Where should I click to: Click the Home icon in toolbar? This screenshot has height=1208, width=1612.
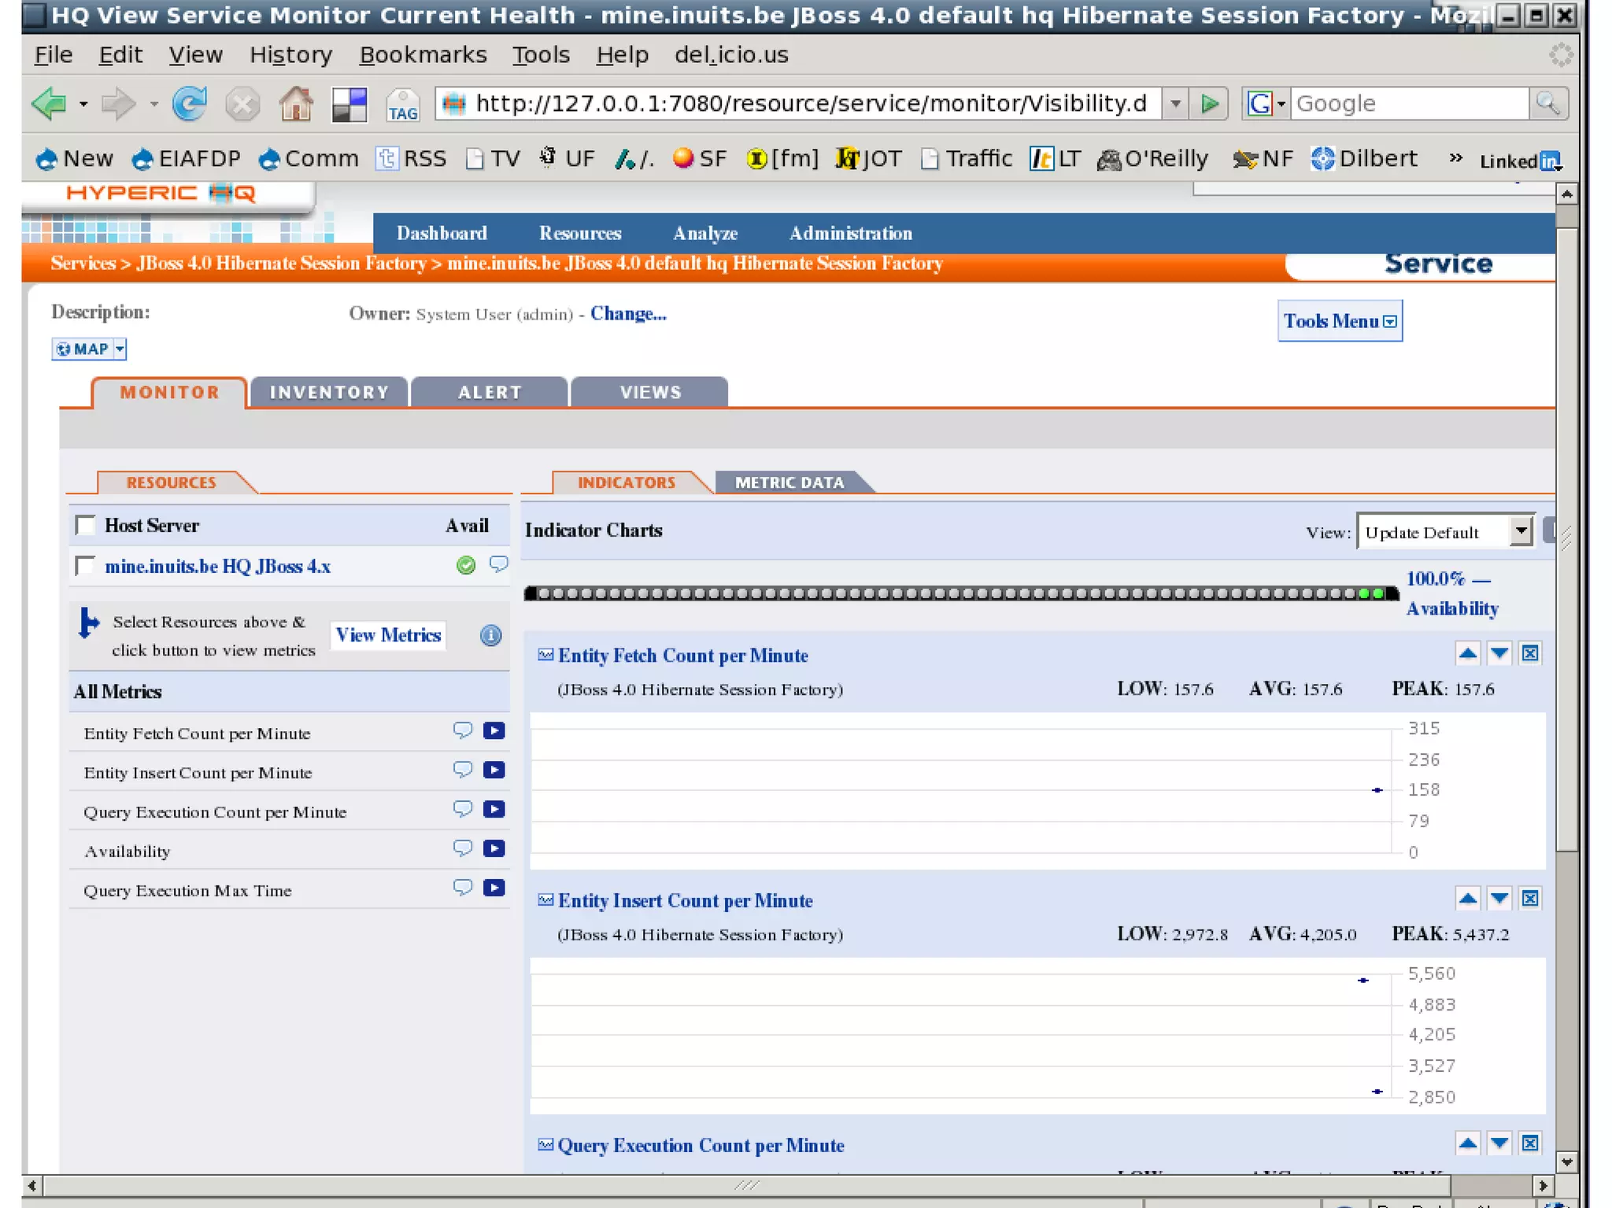(295, 103)
